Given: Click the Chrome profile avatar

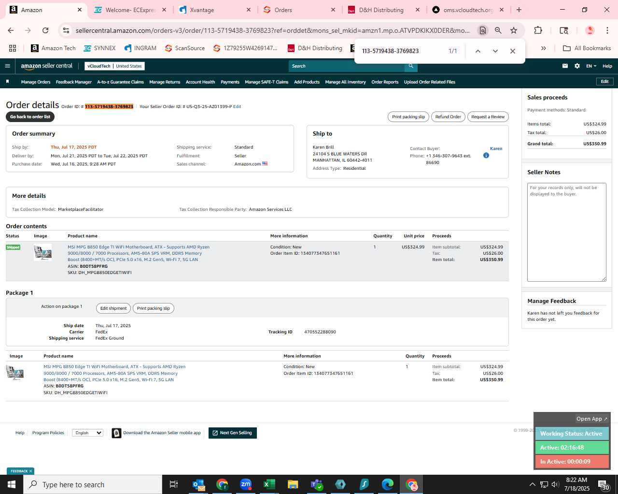Looking at the screenshot, I should [x=590, y=30].
